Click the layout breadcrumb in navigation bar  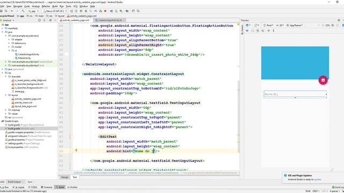tap(60, 16)
